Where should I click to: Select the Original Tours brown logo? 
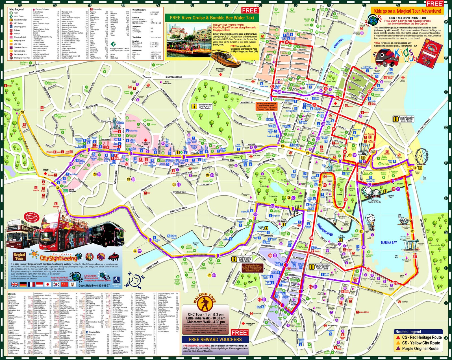click(x=19, y=257)
